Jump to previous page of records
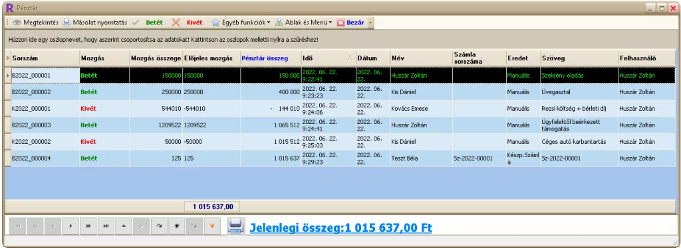 point(36,226)
